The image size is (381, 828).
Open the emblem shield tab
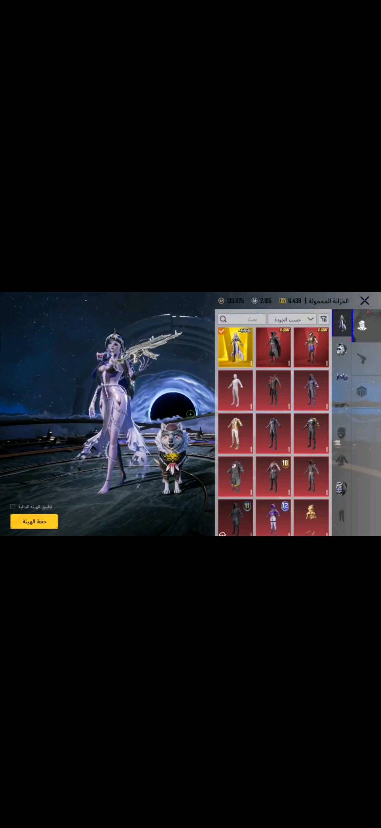(x=362, y=391)
